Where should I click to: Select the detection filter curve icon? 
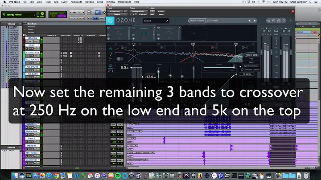111,59
